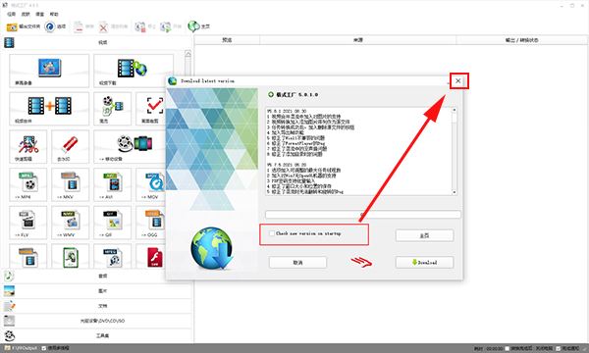
Task: Enable Check new version on startup
Action: tap(272, 233)
